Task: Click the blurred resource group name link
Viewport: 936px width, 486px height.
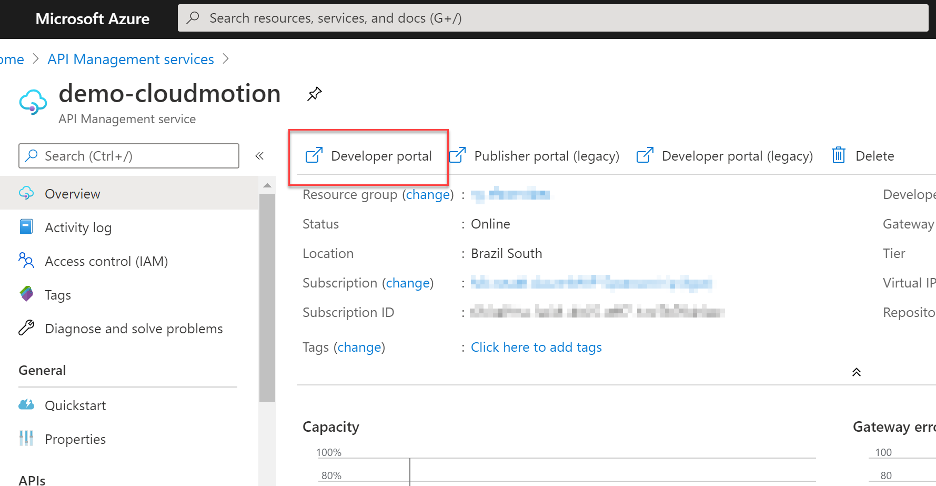Action: click(510, 195)
